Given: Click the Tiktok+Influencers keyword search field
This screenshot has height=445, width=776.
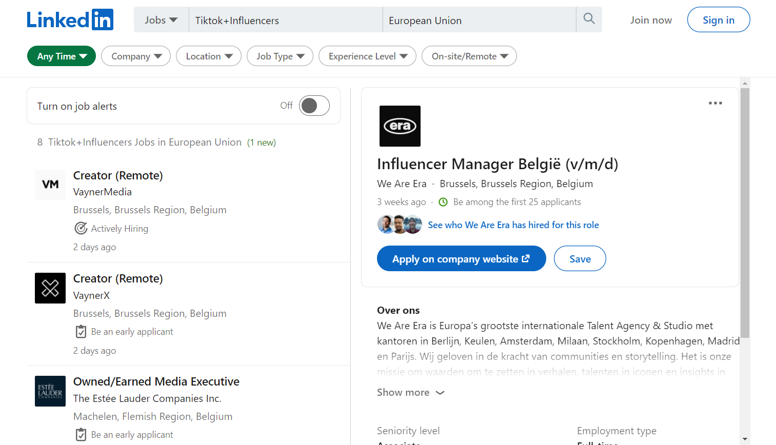Looking at the screenshot, I should (286, 20).
